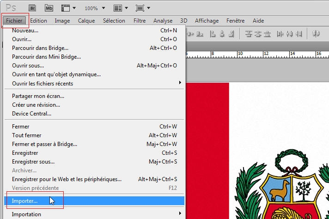Click the llama in the coat of arms
329x219 pixels.
click(280, 191)
